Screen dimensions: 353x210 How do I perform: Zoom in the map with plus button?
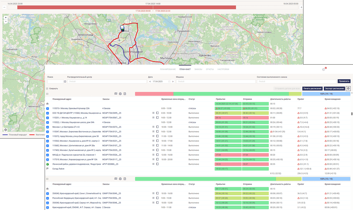tap(6, 18)
